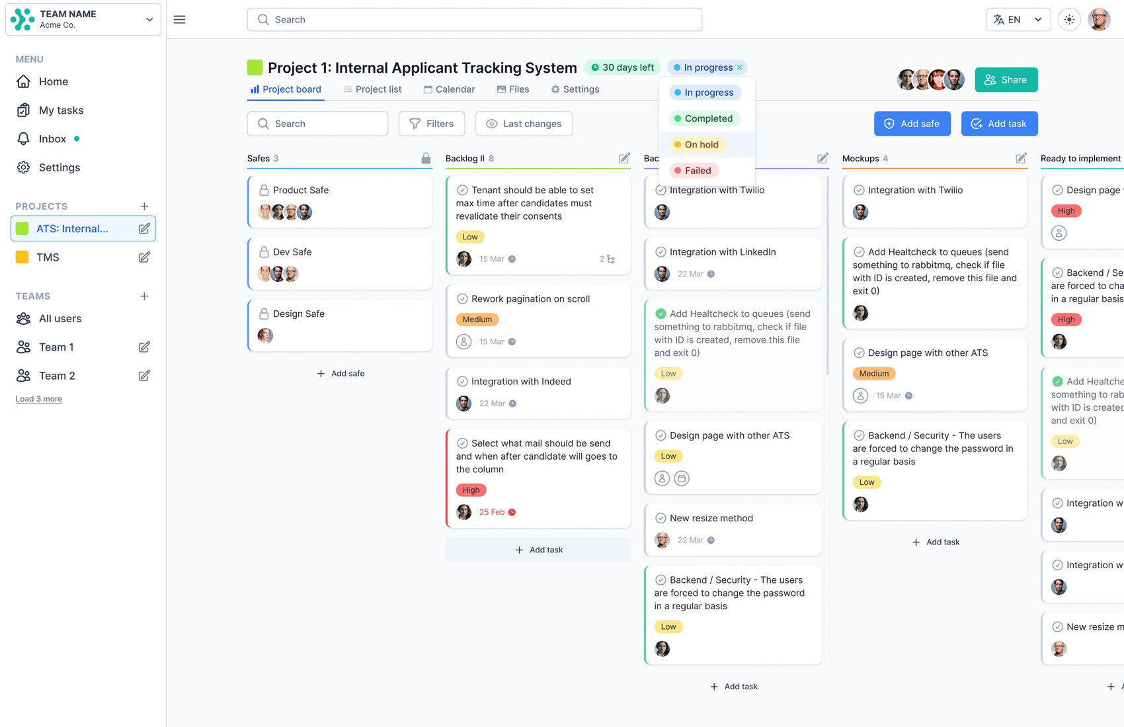This screenshot has width=1124, height=727.
Task: Focus the top global Search field
Action: pos(475,20)
